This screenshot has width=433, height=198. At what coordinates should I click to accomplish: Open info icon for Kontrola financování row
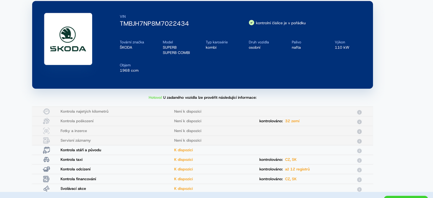pyautogui.click(x=359, y=180)
